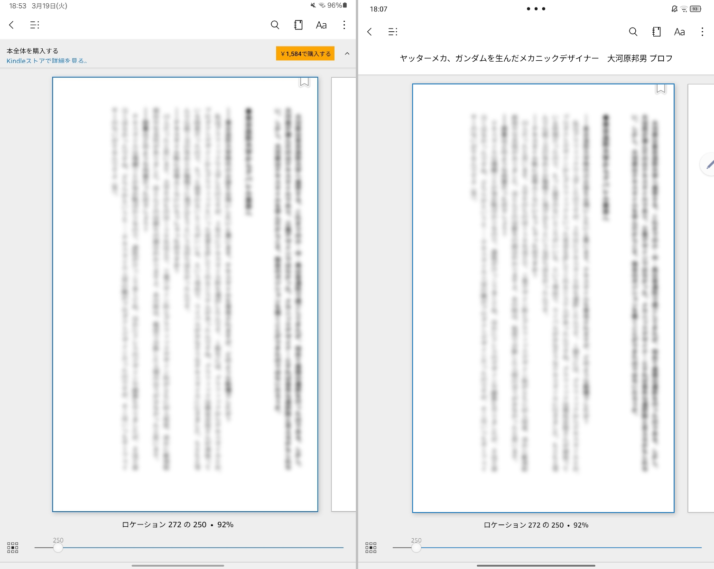Tap the partially visible next page preview
Image resolution: width=714 pixels, height=569 pixels.
tap(343, 294)
